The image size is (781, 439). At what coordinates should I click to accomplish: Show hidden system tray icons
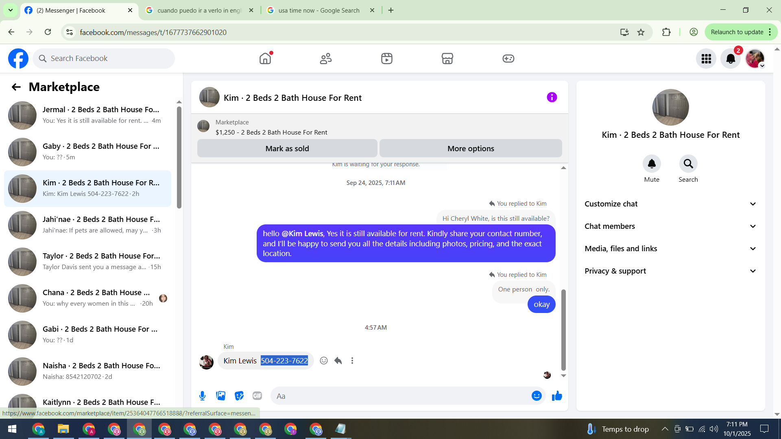click(665, 429)
